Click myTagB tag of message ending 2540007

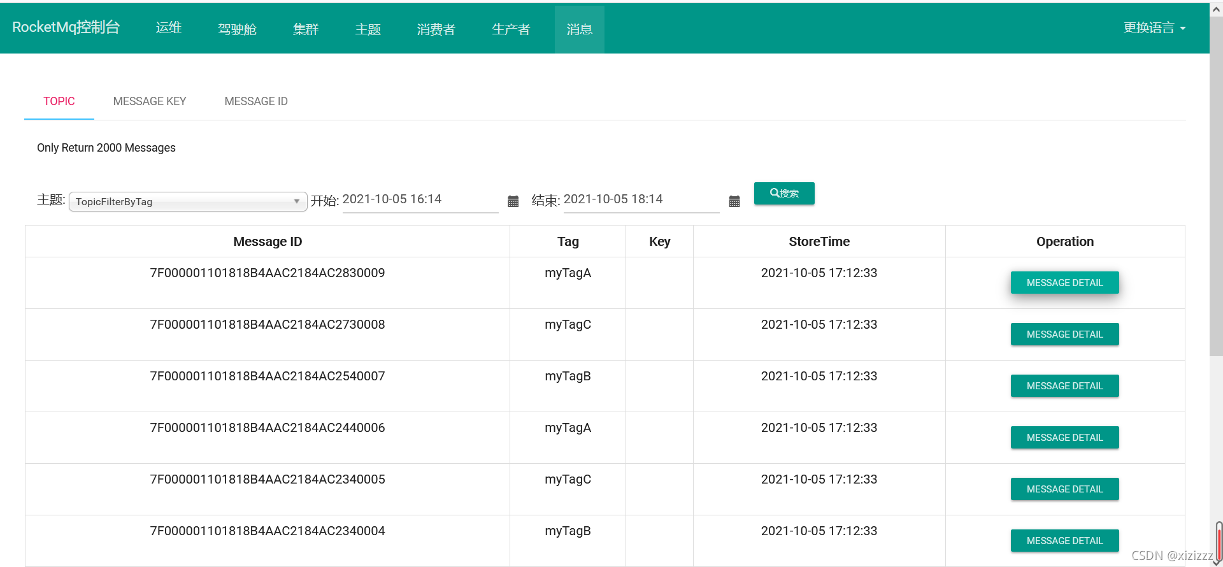tap(568, 377)
